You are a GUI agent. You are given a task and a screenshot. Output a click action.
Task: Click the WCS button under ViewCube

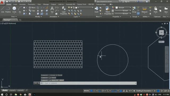pyautogui.click(x=161, y=42)
